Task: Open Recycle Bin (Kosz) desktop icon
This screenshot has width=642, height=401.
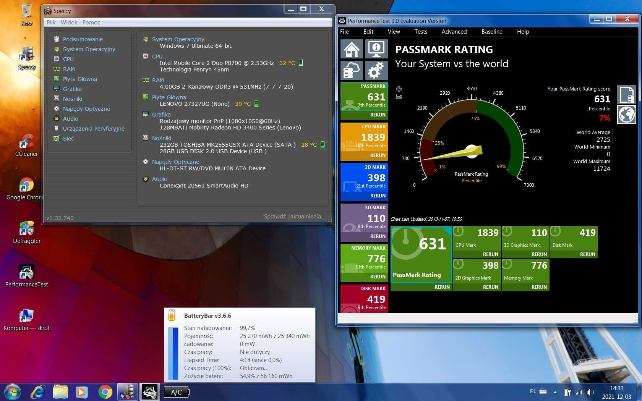Action: [26, 15]
